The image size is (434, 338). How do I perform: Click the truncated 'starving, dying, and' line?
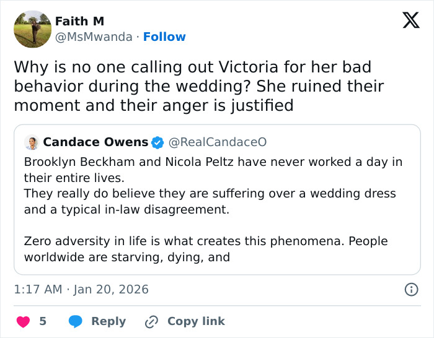(x=127, y=257)
